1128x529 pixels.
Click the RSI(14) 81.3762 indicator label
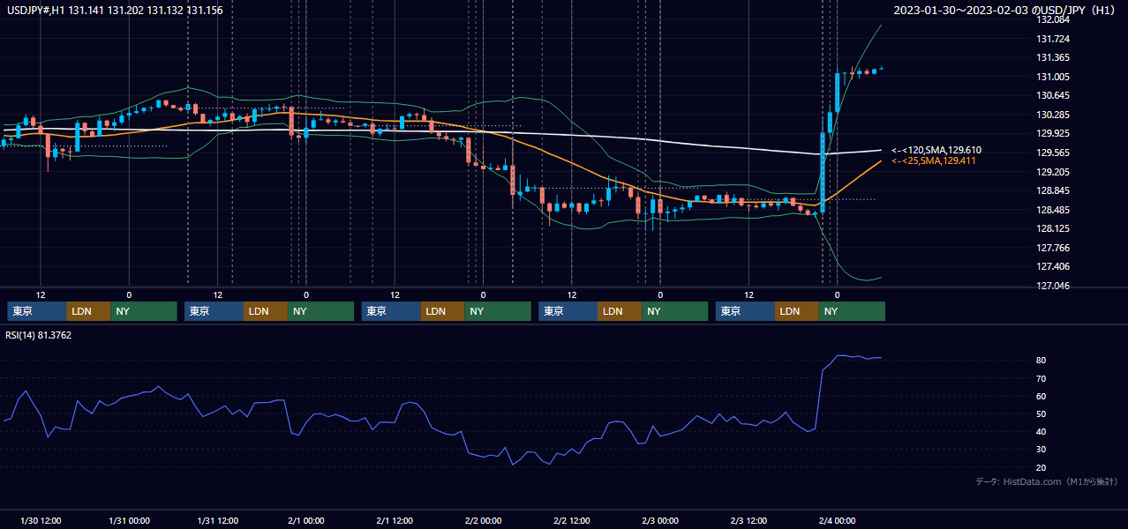(x=38, y=335)
